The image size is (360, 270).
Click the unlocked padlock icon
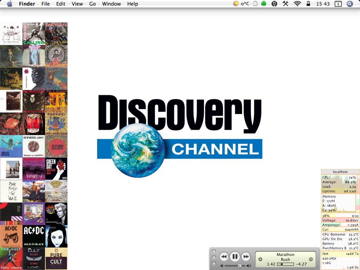(x=308, y=4)
